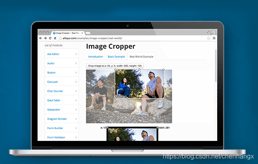Image resolution: width=258 pixels, height=164 pixels.
Task: Click the chevron next to Data Table
Action: 76,100
